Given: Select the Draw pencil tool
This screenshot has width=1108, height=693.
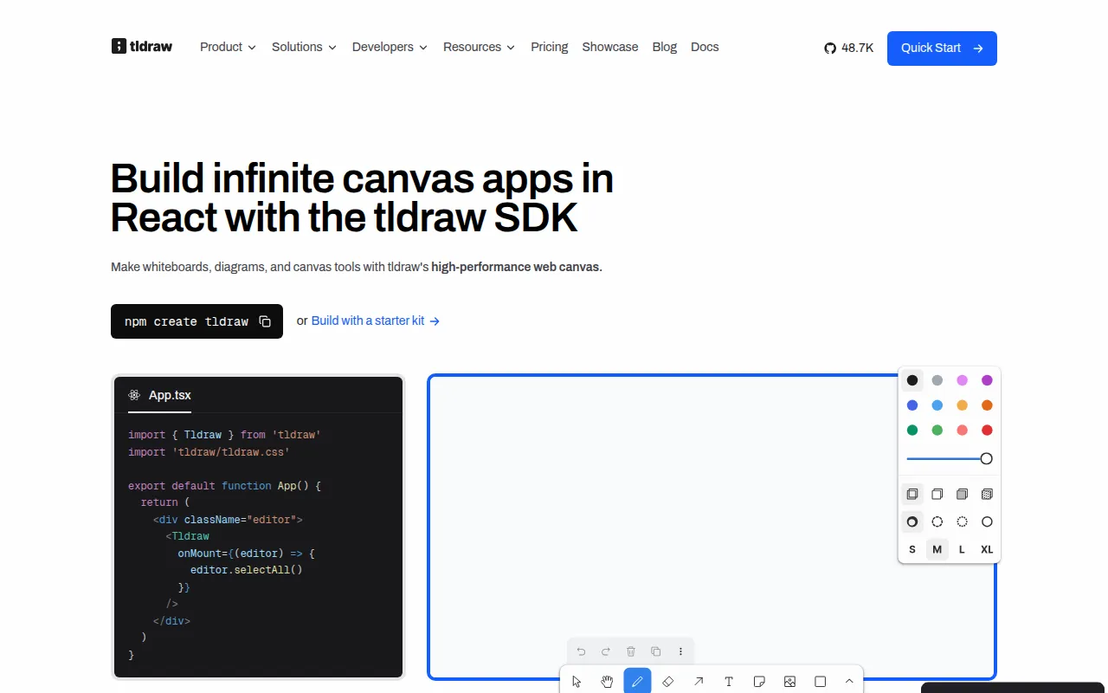Looking at the screenshot, I should [637, 682].
